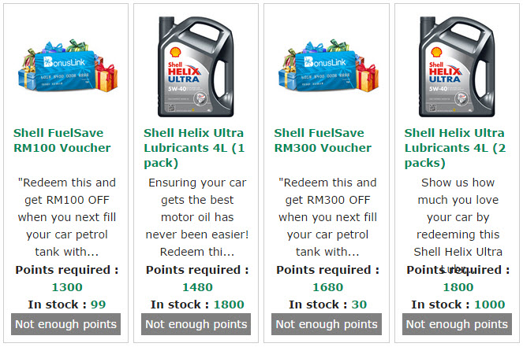Viewport: 523px width, 347px height.
Task: Click the "Show us how much" description text
Action: click(x=458, y=217)
